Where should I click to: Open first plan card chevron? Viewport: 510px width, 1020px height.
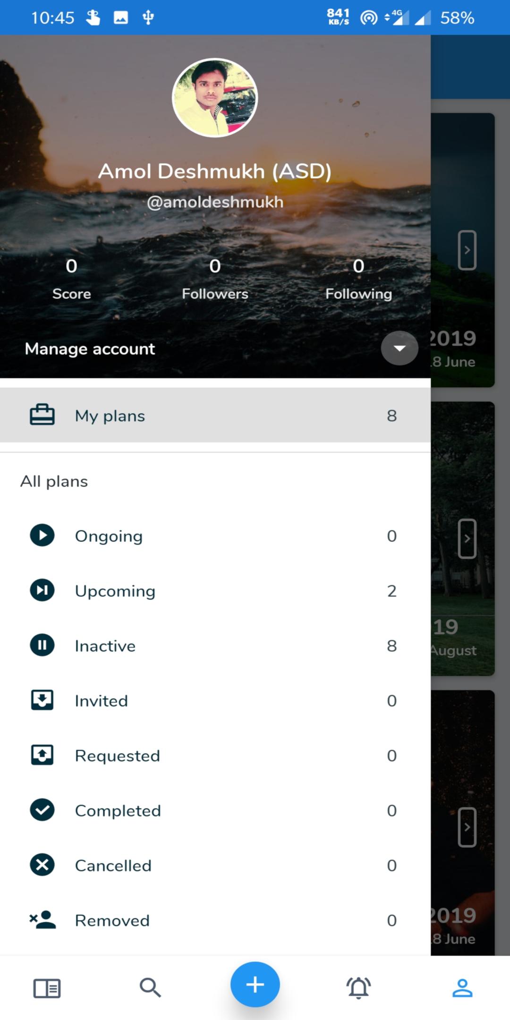coord(467,250)
